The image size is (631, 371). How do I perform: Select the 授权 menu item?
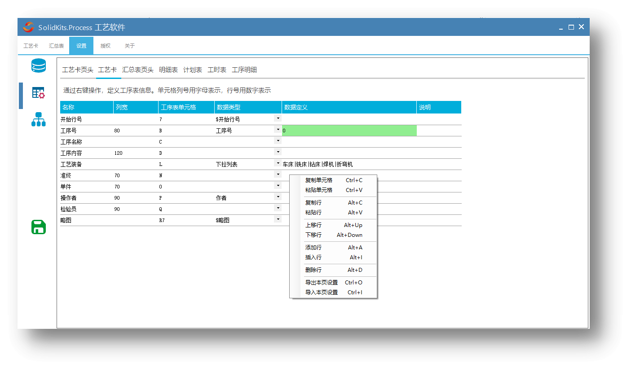click(x=106, y=46)
